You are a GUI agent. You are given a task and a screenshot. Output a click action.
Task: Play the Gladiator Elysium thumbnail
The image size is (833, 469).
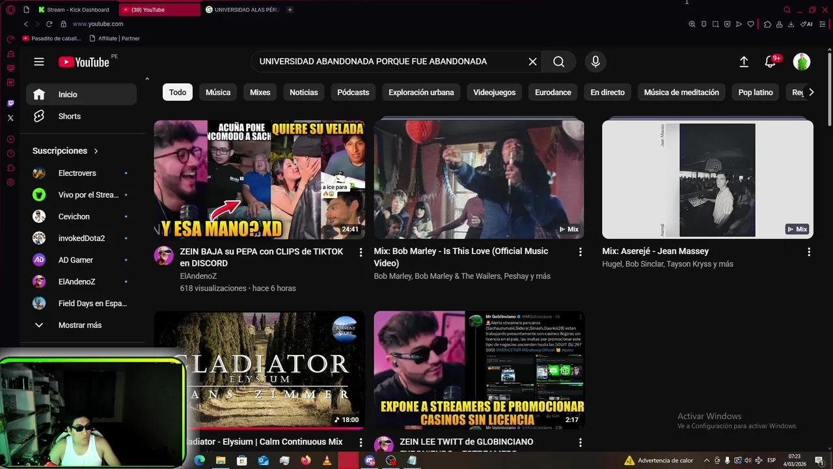click(x=259, y=370)
